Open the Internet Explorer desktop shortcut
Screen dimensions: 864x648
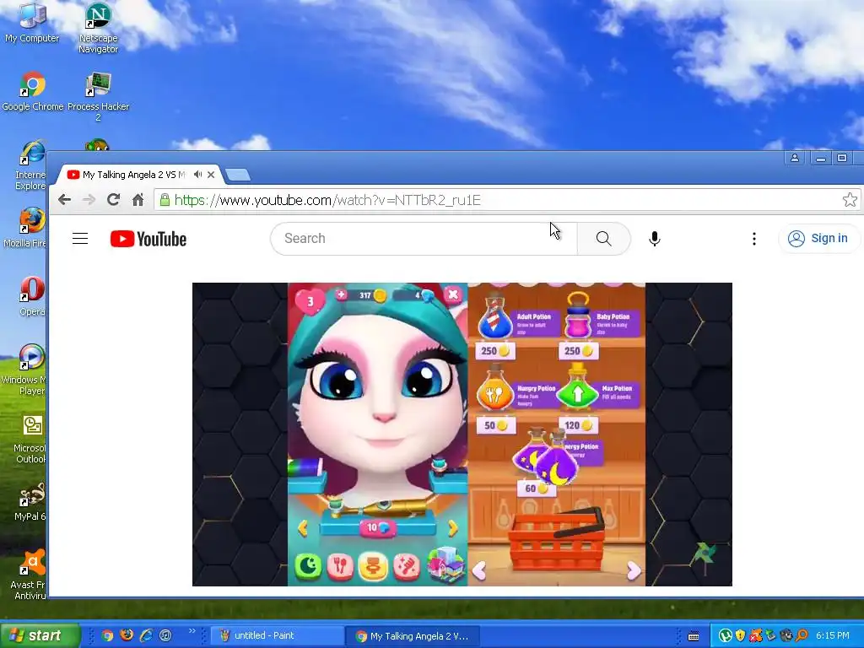pos(31,165)
